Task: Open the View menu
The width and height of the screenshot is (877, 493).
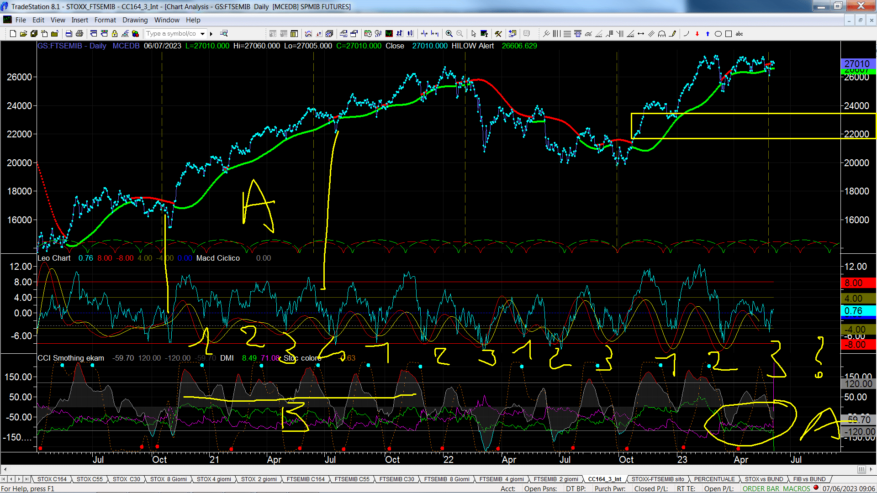Action: tap(58, 20)
